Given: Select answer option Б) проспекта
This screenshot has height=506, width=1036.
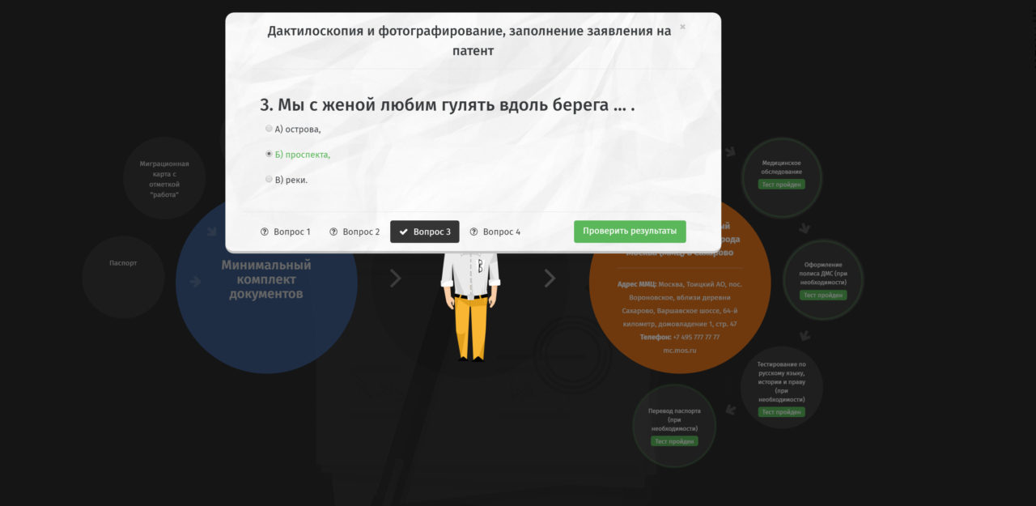Looking at the screenshot, I should 269,154.
